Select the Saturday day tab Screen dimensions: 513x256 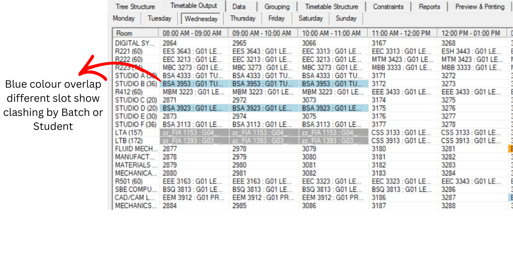pyautogui.click(x=311, y=18)
